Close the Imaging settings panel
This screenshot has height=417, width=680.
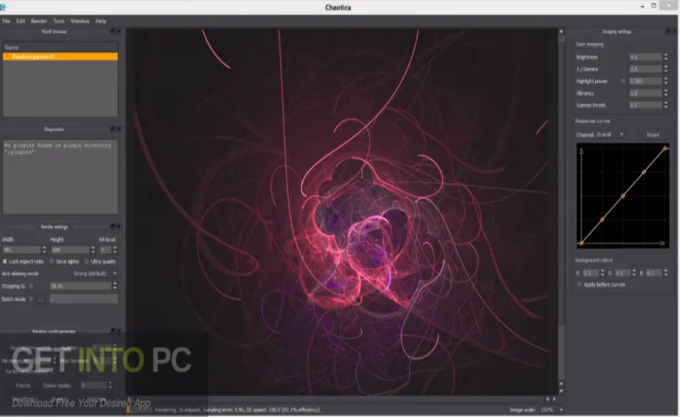point(674,31)
